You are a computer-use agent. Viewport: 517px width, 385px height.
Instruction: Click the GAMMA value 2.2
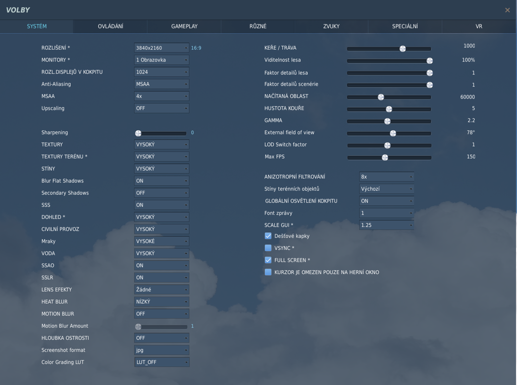471,120
